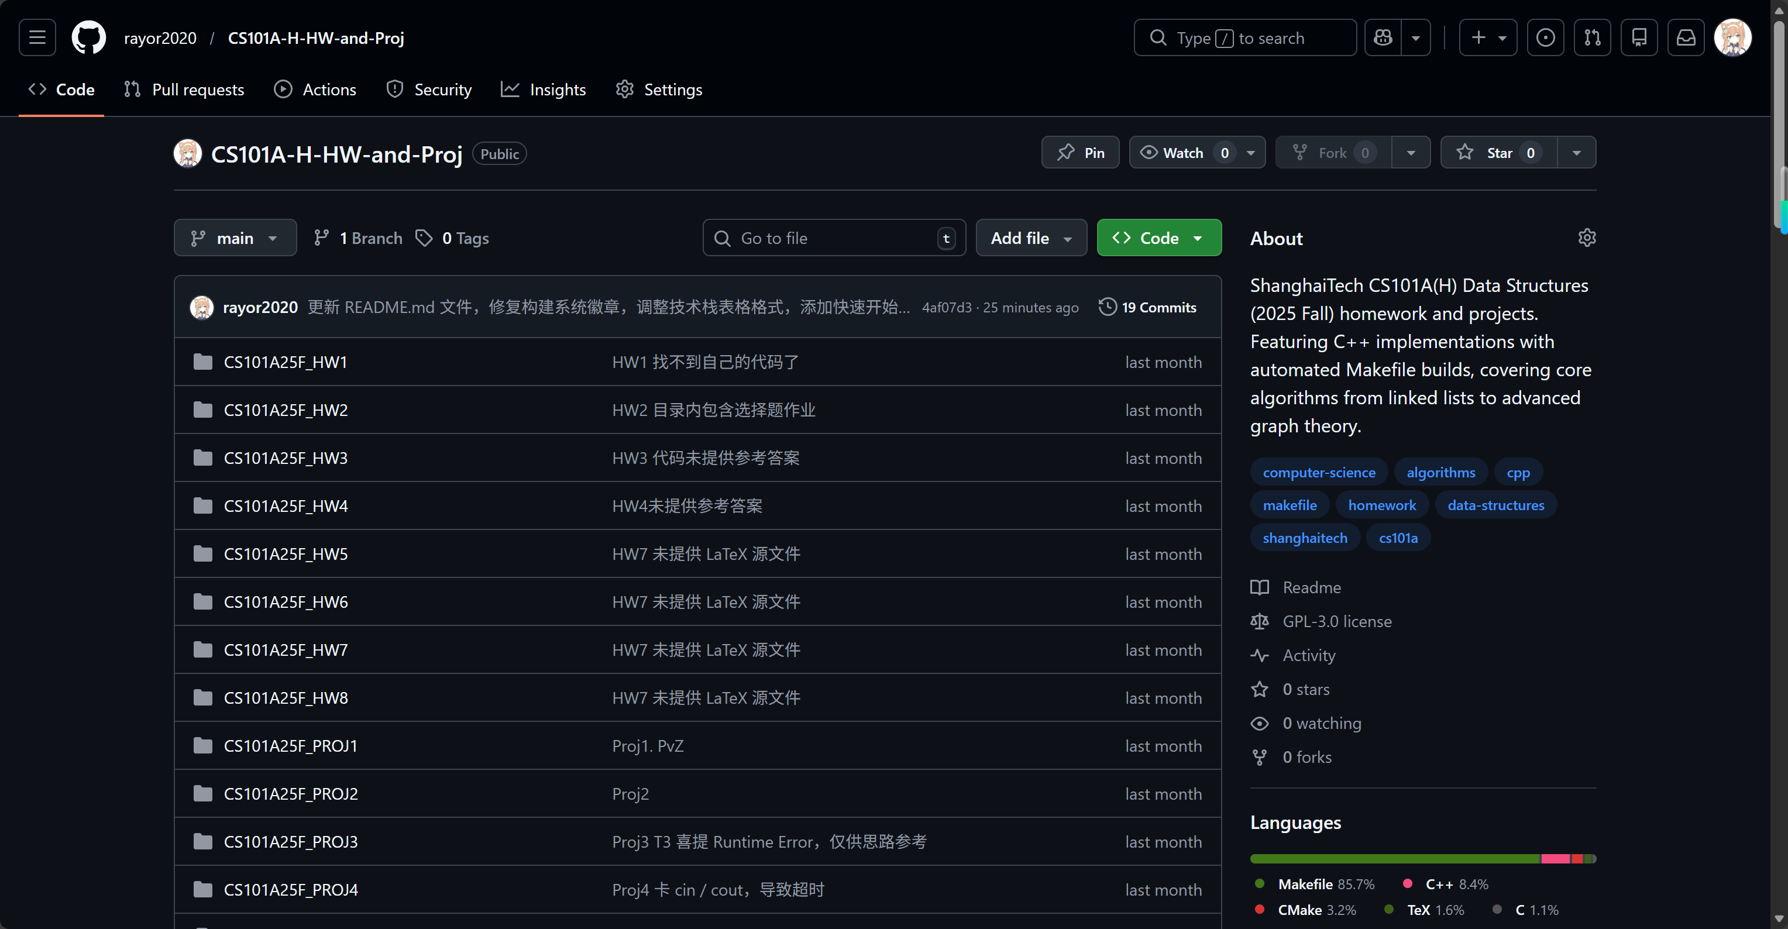Open the pull requests icon in header

(1591, 37)
